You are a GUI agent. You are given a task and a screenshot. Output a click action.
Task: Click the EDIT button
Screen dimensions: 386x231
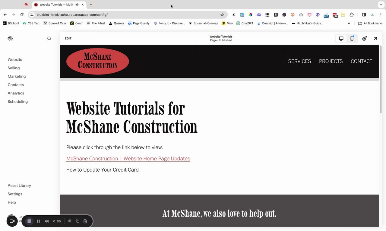pyautogui.click(x=68, y=38)
